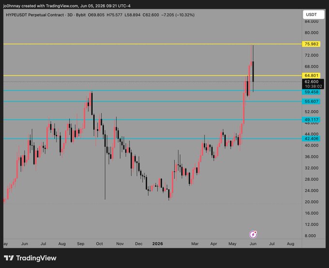Click the 8.000 price axis label
The width and height of the screenshot is (329, 268).
[310, 236]
